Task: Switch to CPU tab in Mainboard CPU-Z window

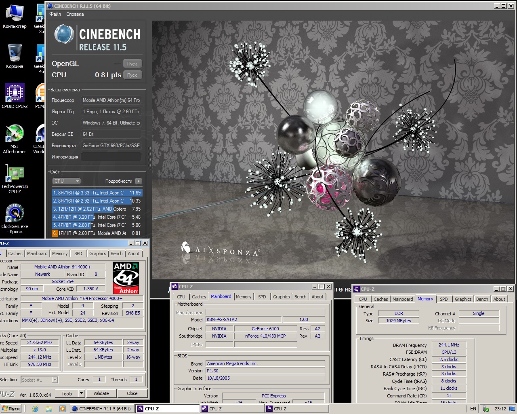Action: coord(181,297)
